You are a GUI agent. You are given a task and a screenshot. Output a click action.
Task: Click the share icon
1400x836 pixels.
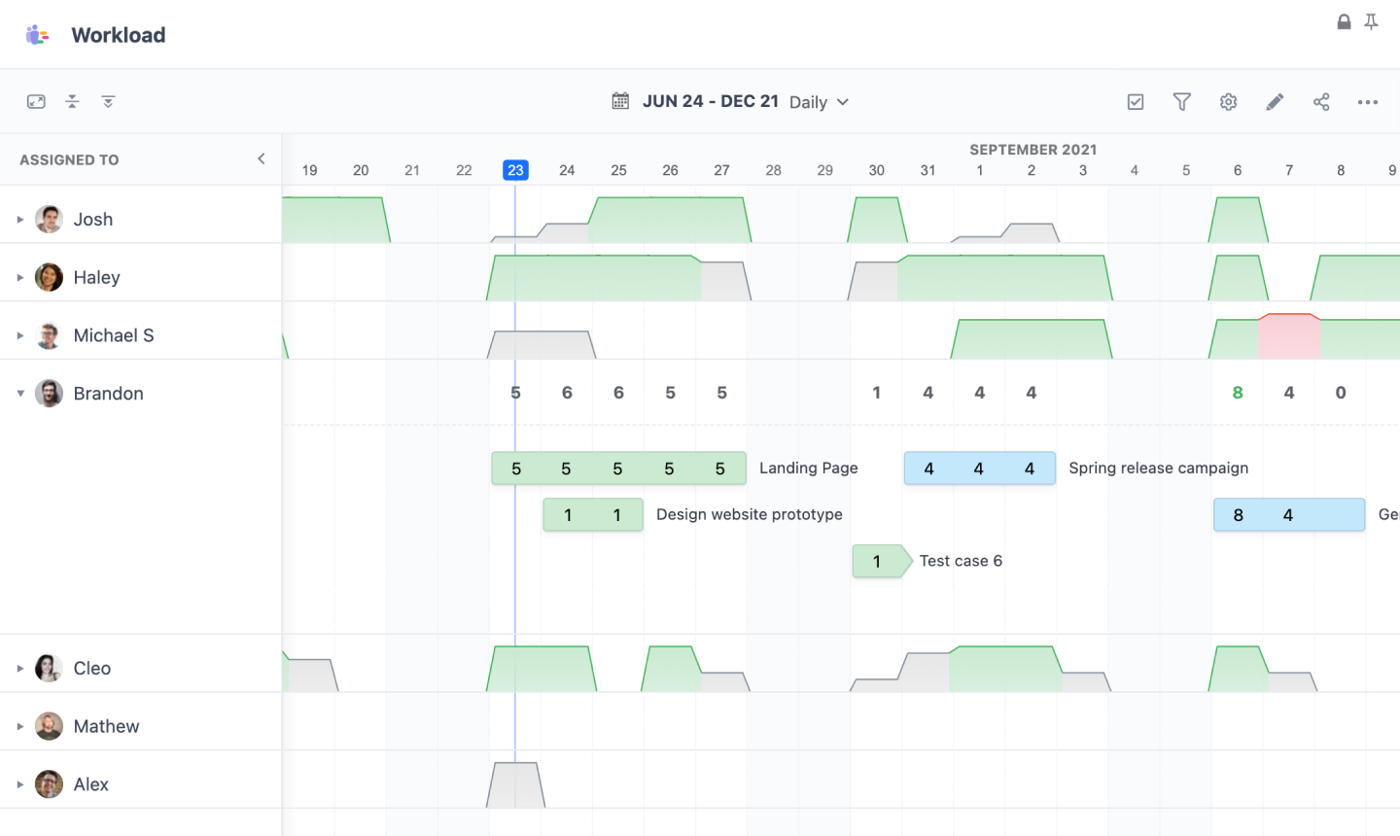(1321, 102)
